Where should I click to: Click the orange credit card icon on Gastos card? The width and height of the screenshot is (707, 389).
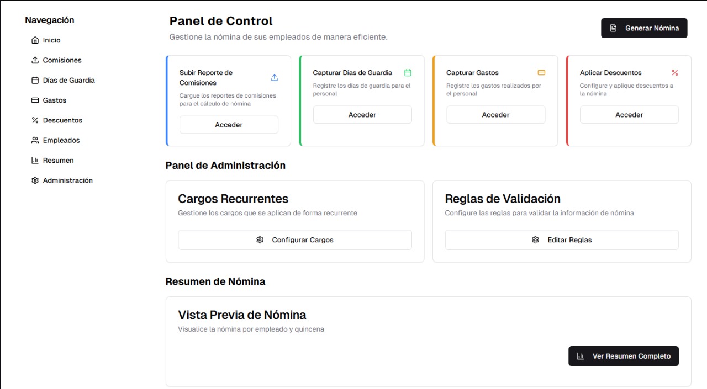click(x=541, y=72)
